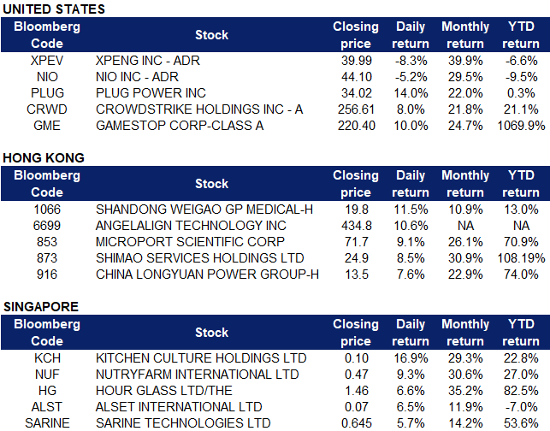Select the GAMESTOP CORP-CLASS A stock name

[180, 126]
